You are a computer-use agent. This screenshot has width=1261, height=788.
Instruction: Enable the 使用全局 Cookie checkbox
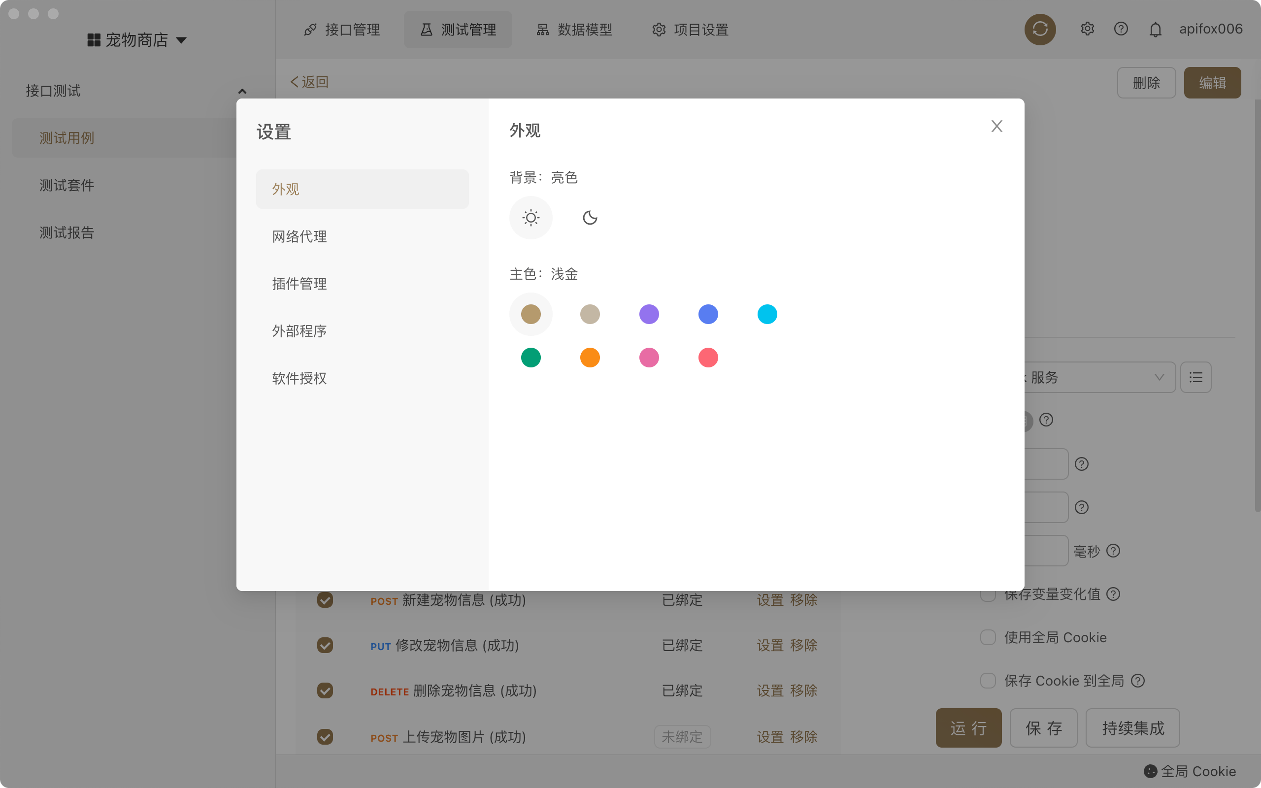coord(988,635)
